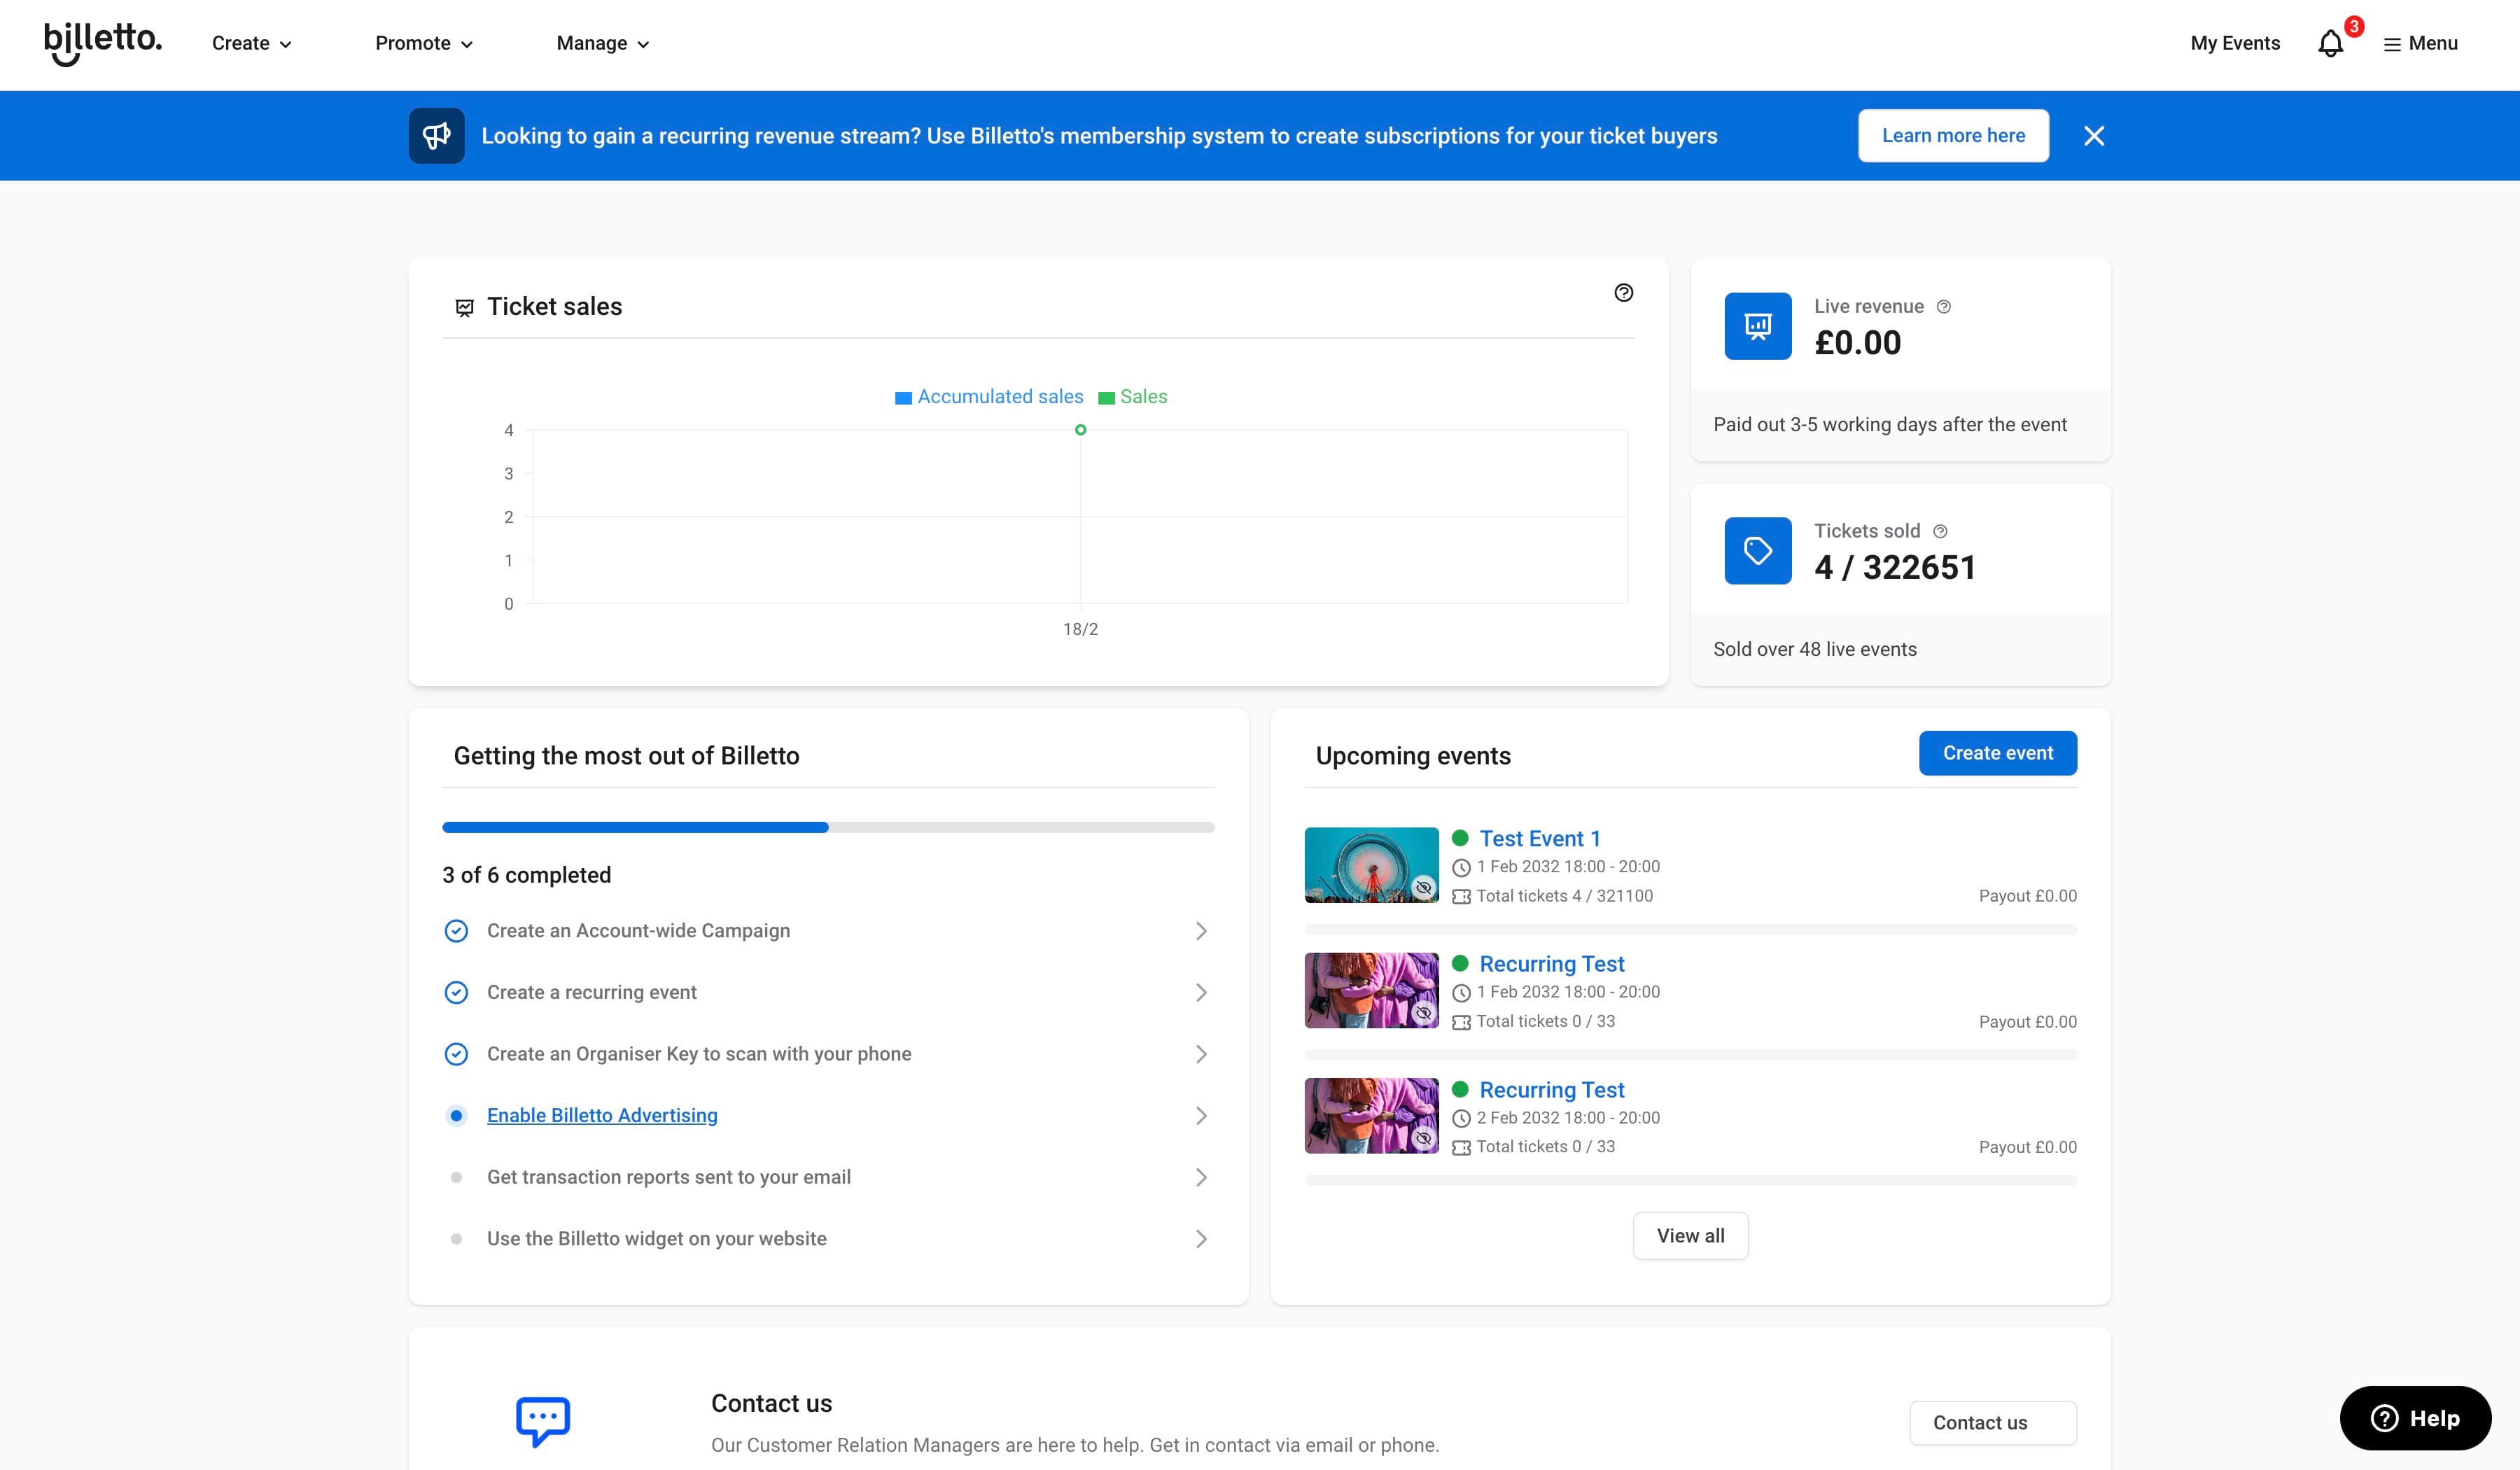Expand Billetto widget step chevron

point(1201,1239)
